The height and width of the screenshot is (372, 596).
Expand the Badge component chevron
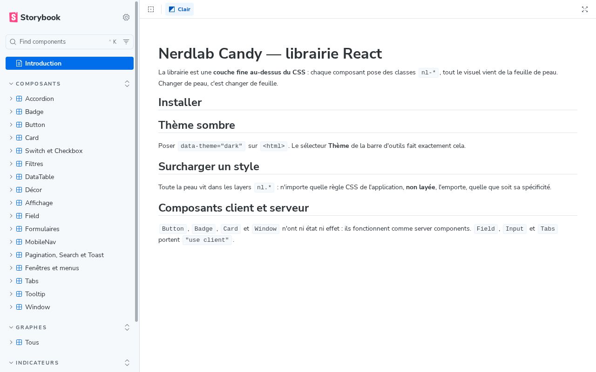point(11,112)
